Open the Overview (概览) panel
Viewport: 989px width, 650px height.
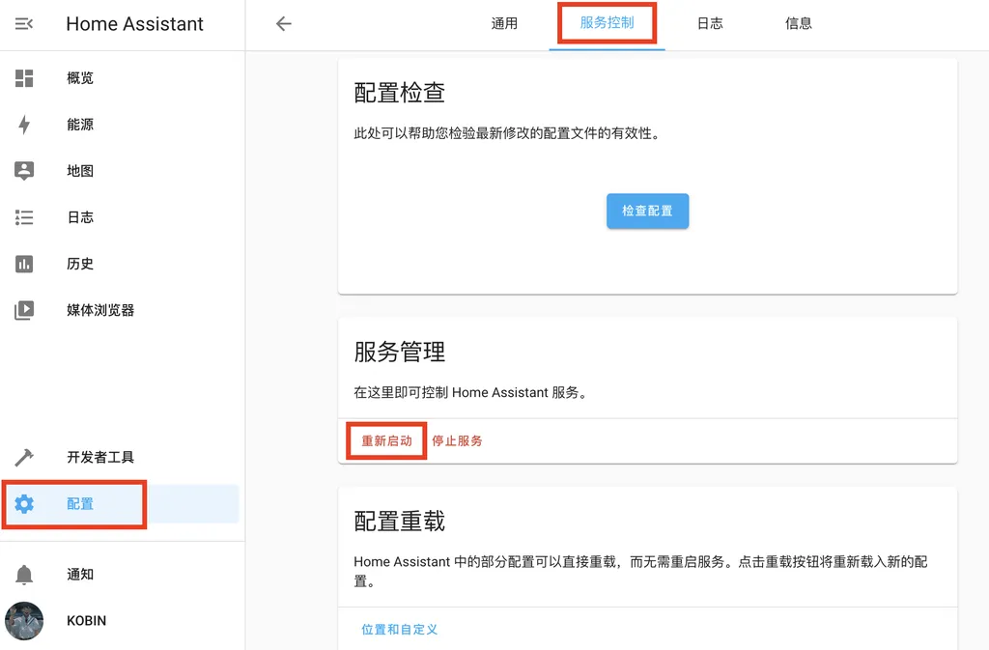[80, 78]
